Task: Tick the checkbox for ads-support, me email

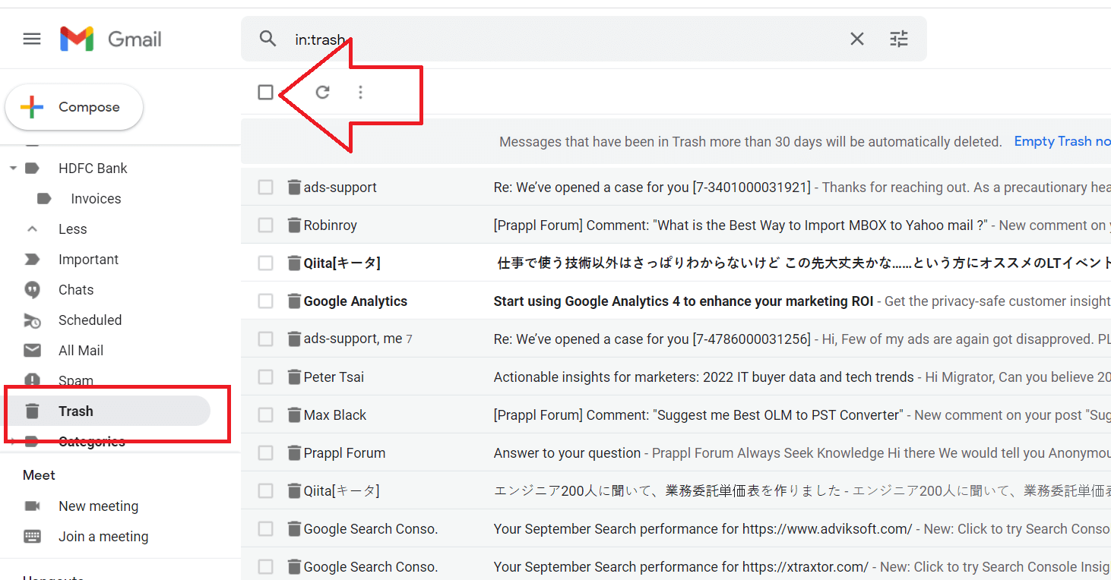Action: [265, 339]
